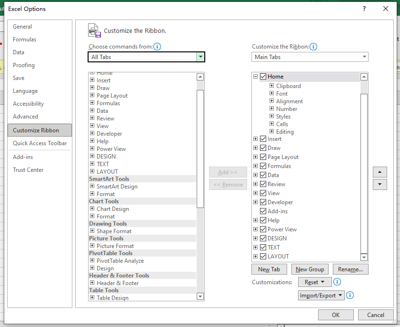Expand PivotTable Analyze in left list

(x=92, y=260)
